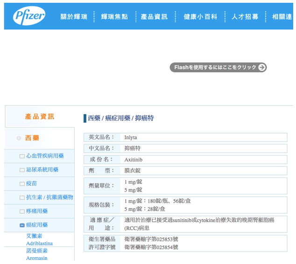The image size is (296, 264).
Task: Click the 產品資訊 sidebar title
Action: click(x=40, y=116)
